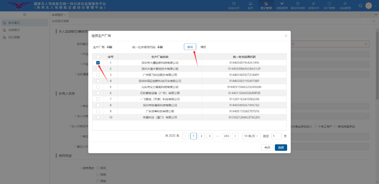379x184 pixels.
Task: Check the row 3 广州极飞科技 checkbox
Action: click(98, 75)
